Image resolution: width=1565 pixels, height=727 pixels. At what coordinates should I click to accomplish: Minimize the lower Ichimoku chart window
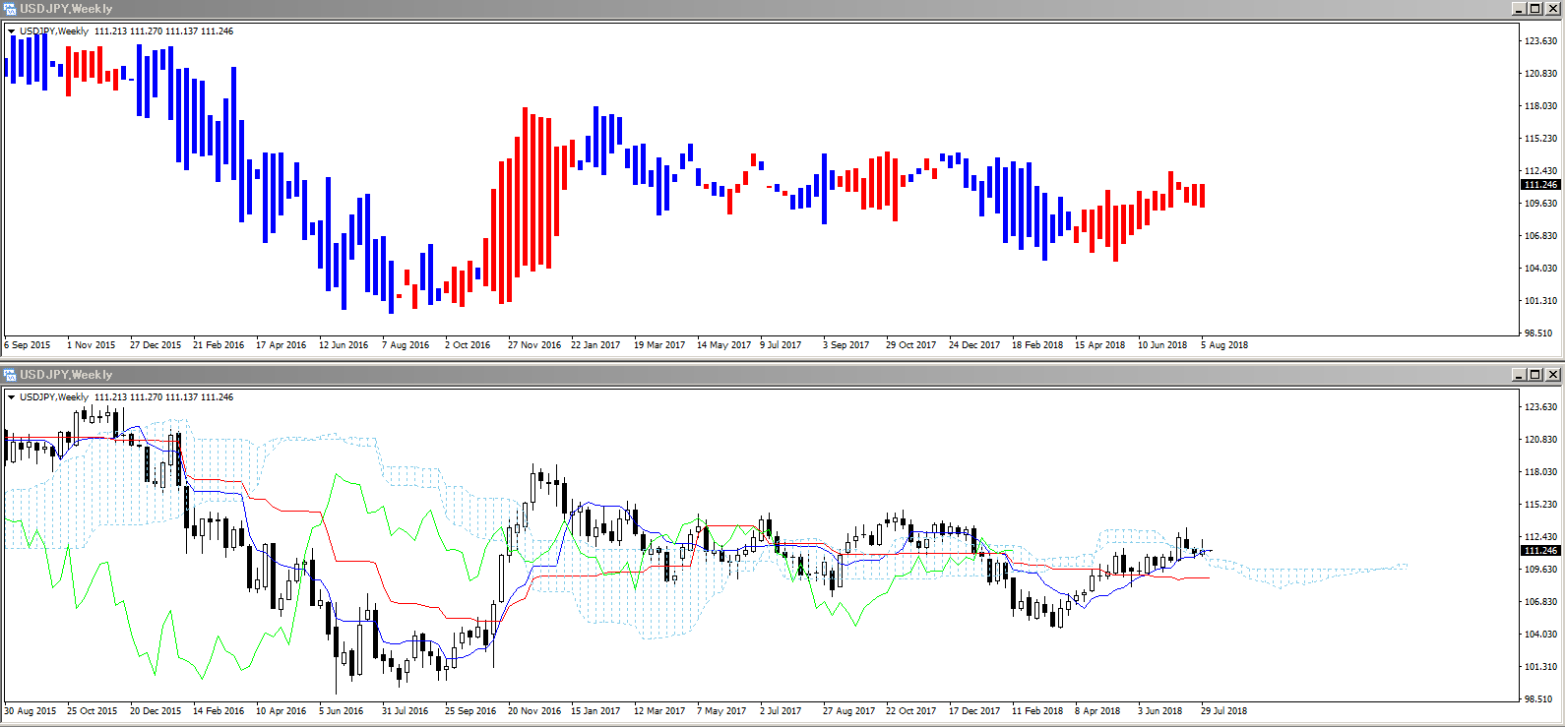coord(1519,375)
